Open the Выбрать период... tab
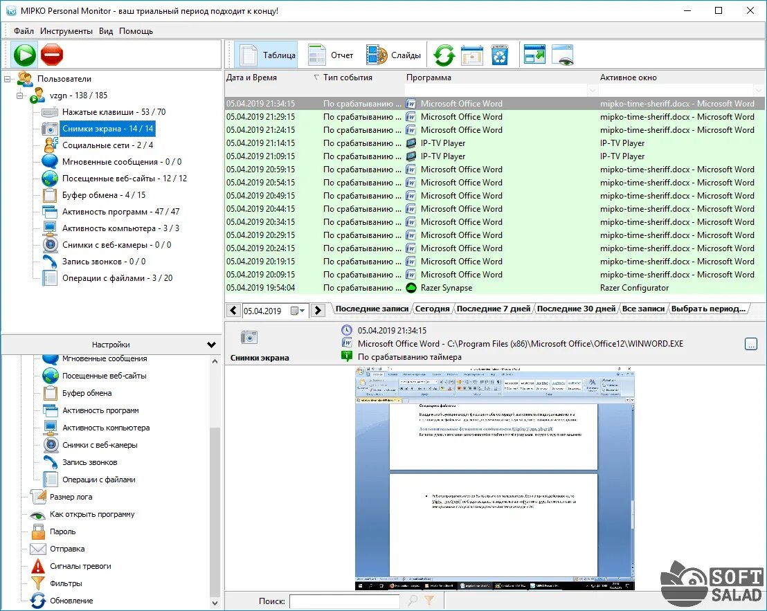Image resolution: width=767 pixels, height=611 pixels. [708, 309]
